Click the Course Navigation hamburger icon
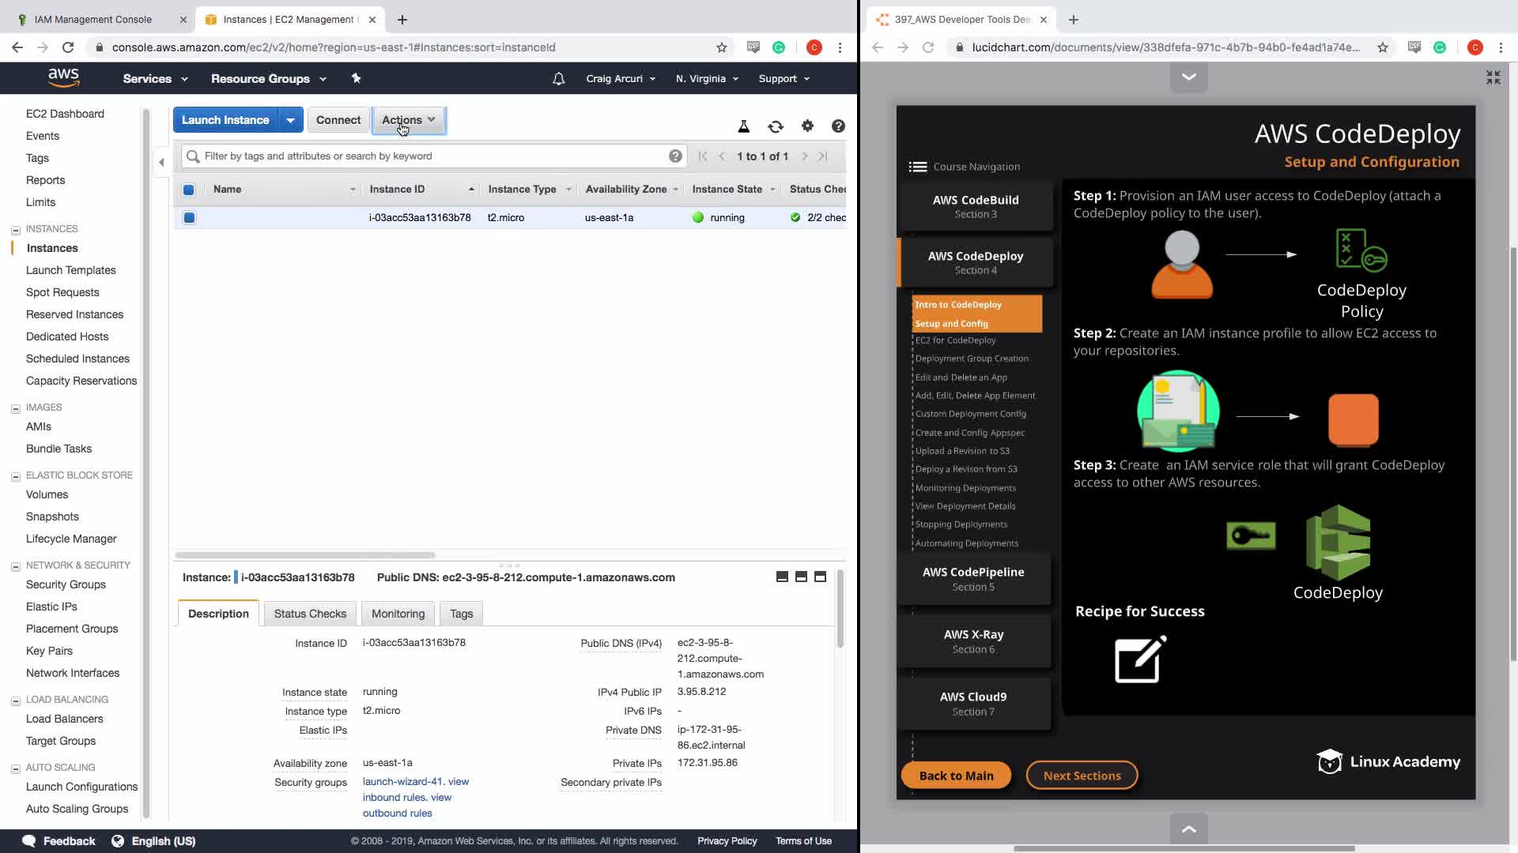 click(x=917, y=167)
